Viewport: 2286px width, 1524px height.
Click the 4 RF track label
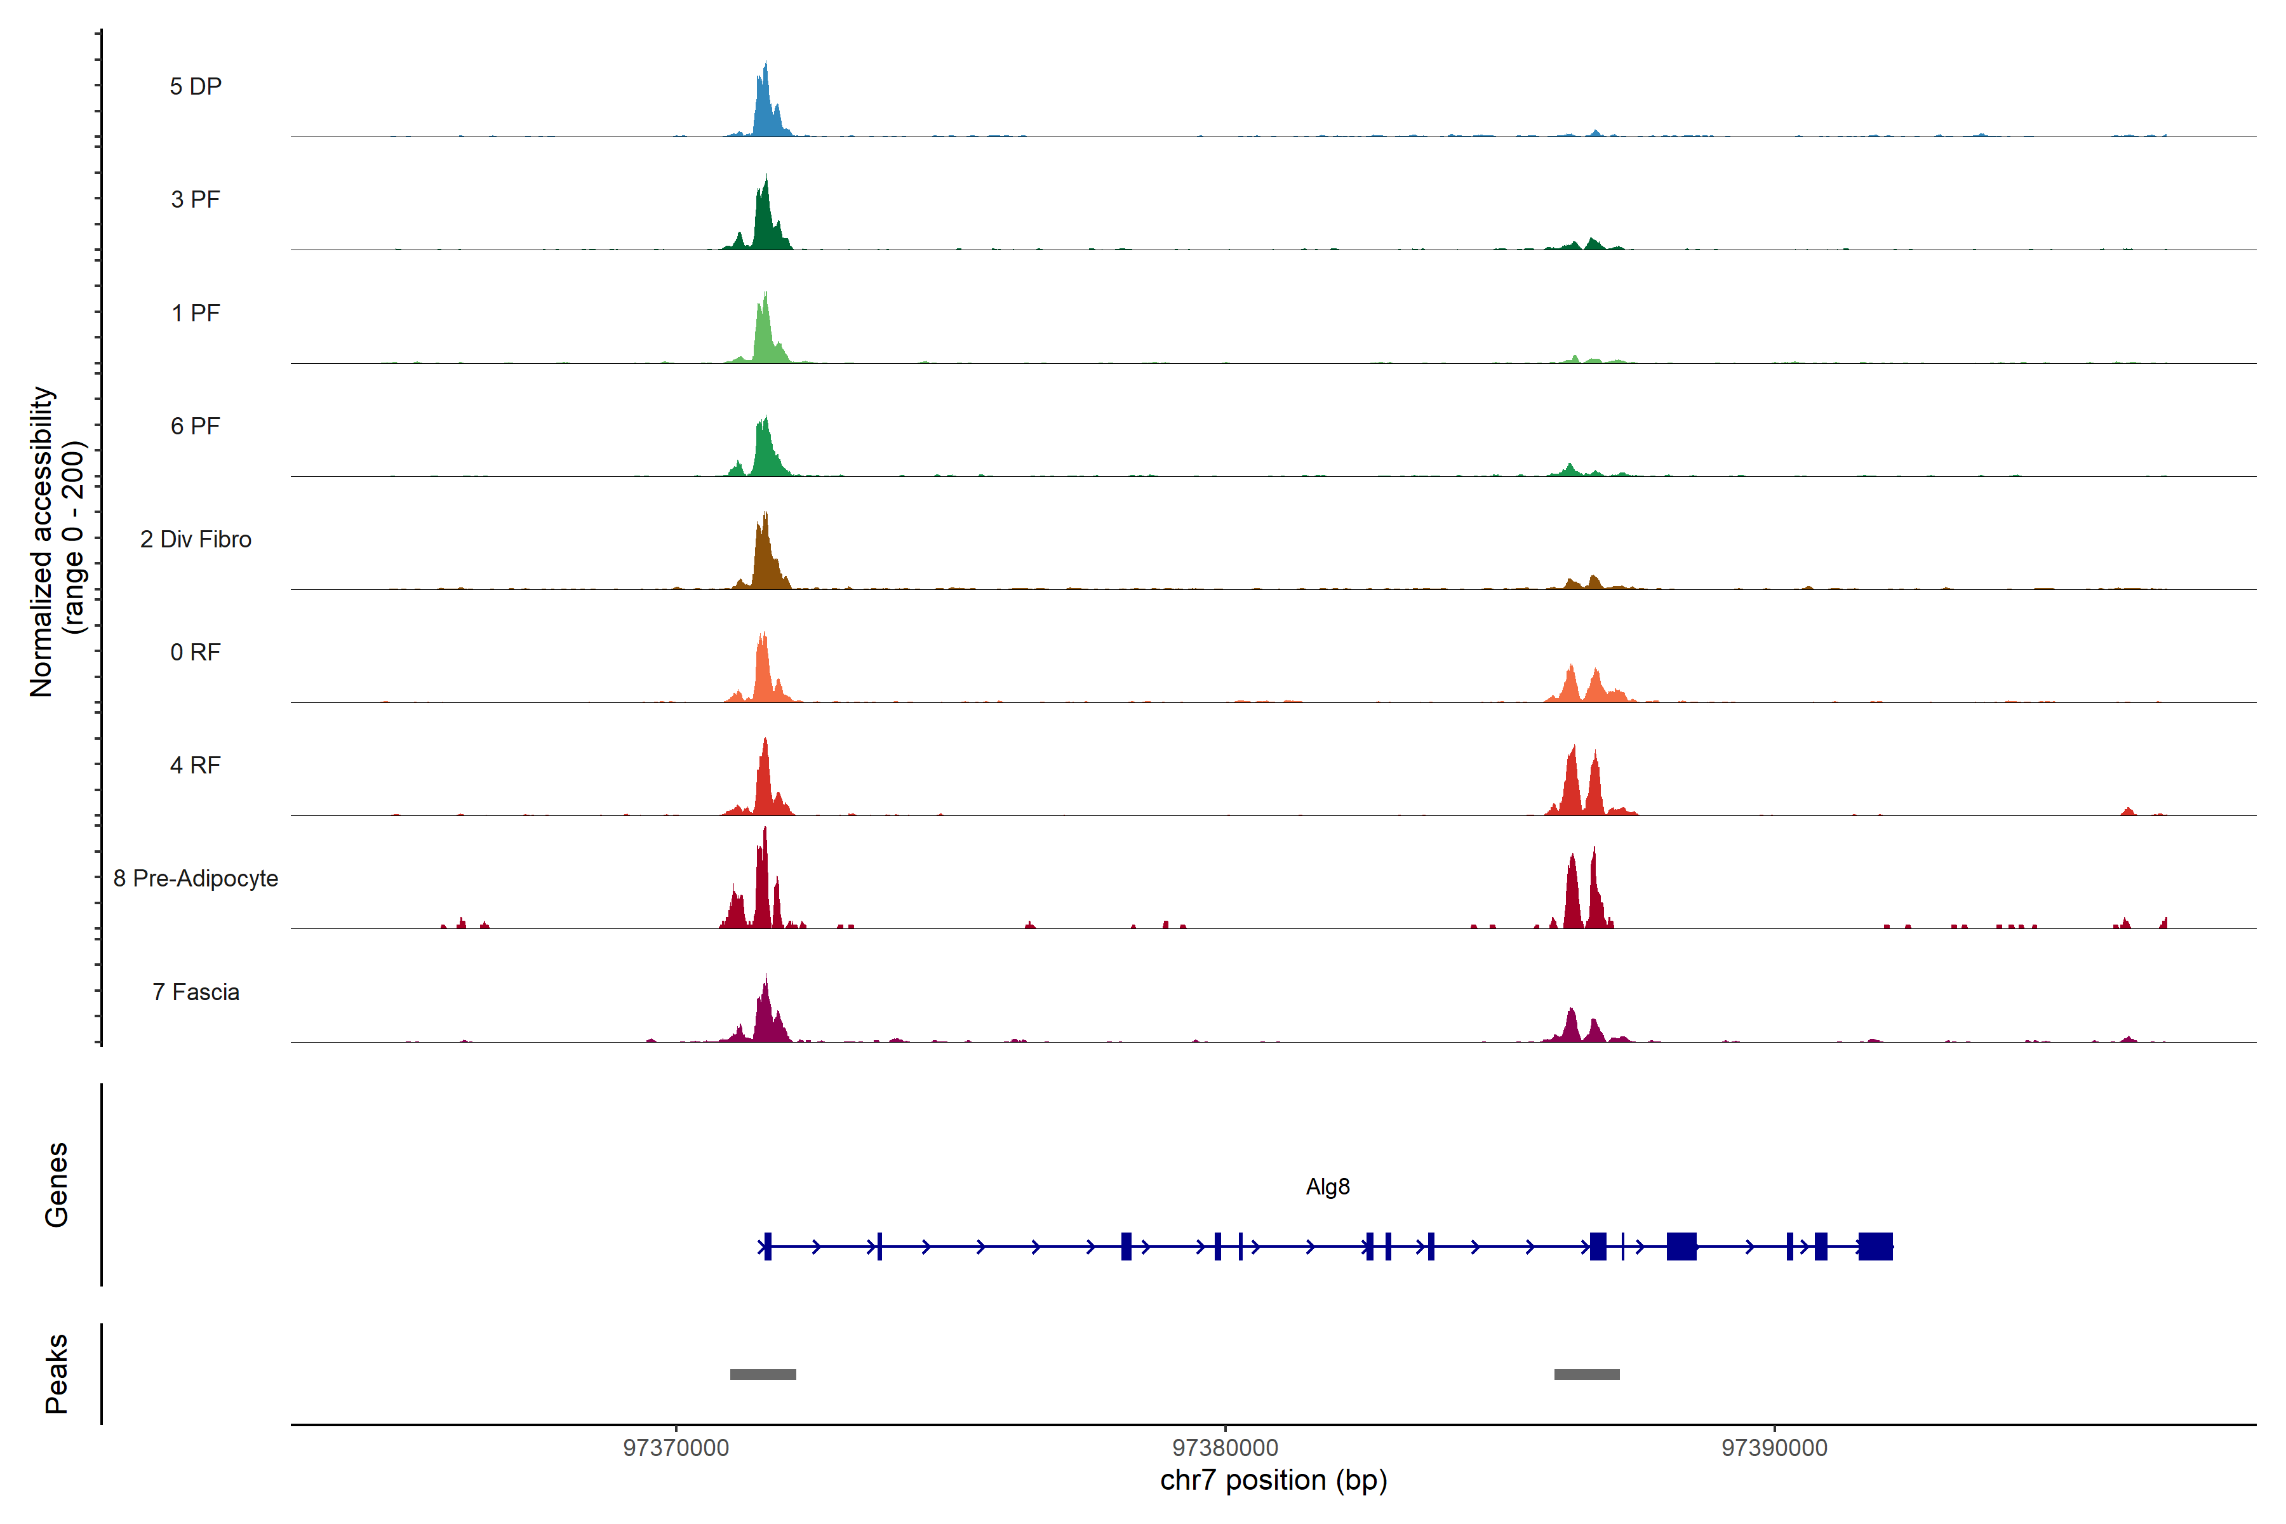coord(196,765)
